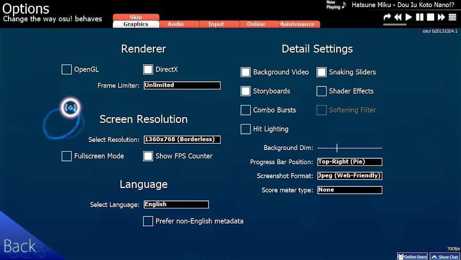Open the Select Language dropdown
This screenshot has height=260, width=461.
[x=176, y=205]
